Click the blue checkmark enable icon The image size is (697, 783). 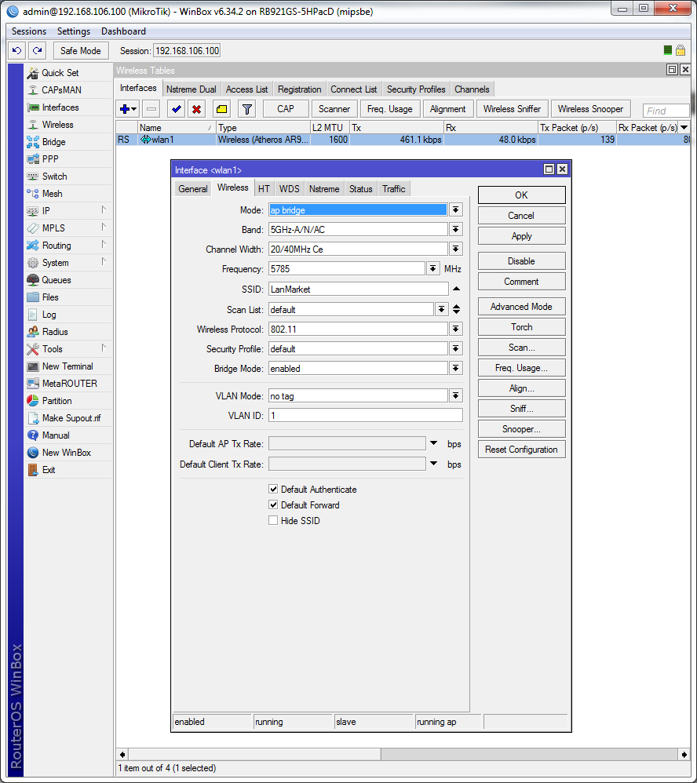click(x=177, y=109)
